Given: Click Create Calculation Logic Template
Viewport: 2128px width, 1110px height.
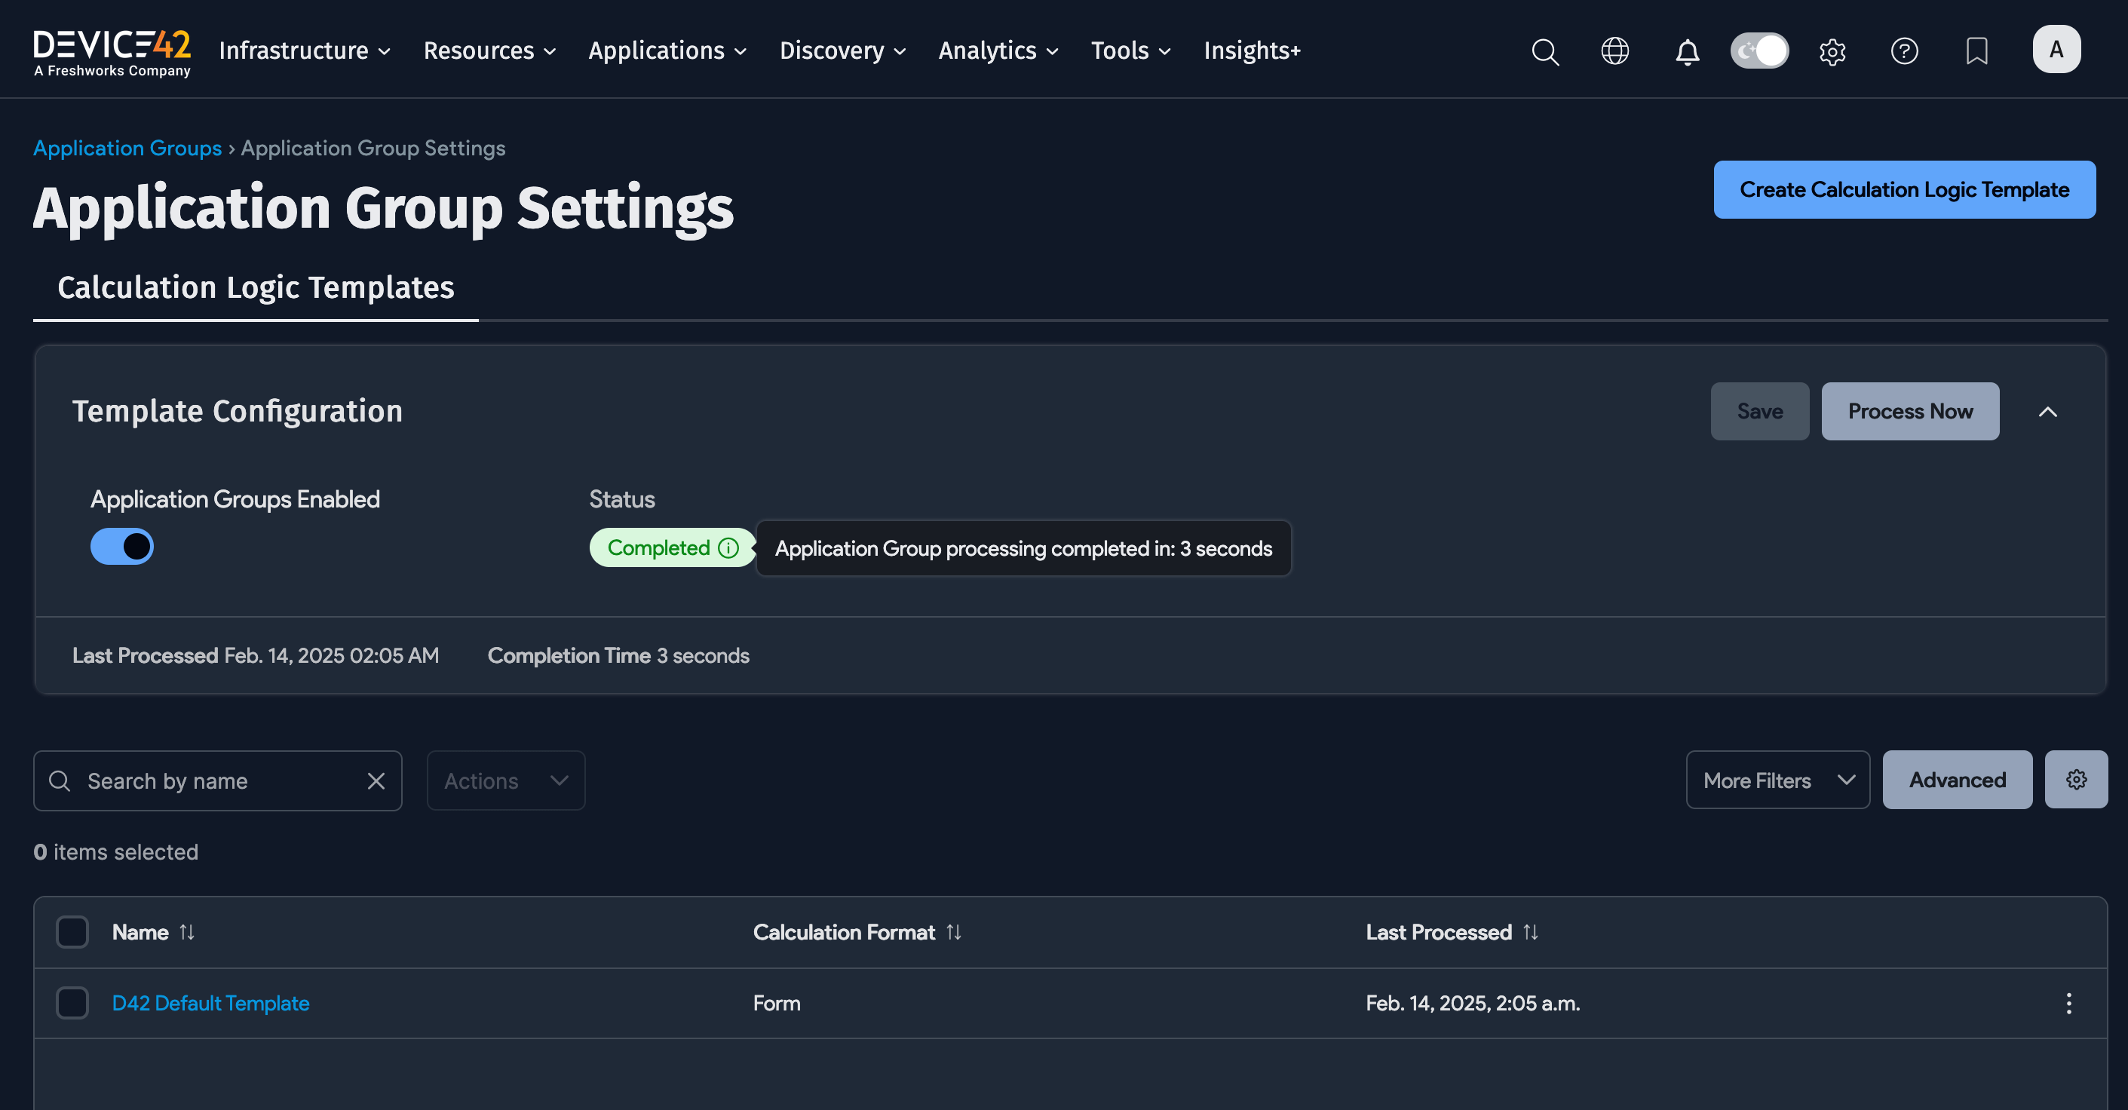Looking at the screenshot, I should coord(1904,190).
